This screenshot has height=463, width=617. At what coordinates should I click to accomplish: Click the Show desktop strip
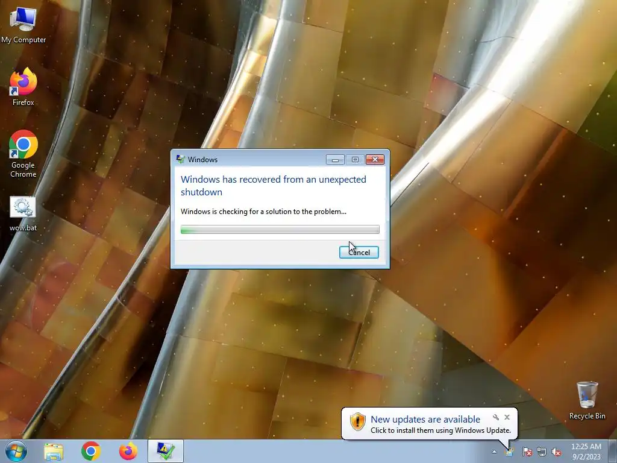coord(613,451)
